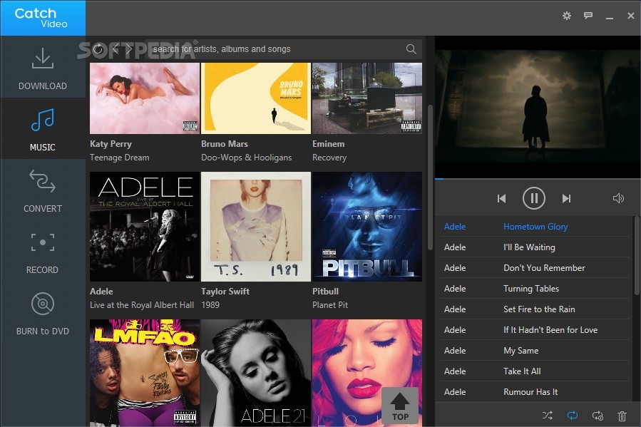
Task: Click the 'Teenage Dream' album title
Action: [x=119, y=158]
